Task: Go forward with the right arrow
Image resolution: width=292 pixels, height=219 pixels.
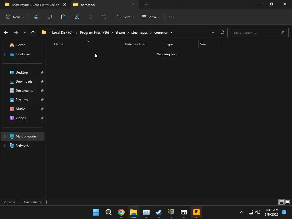Action: (x=16, y=33)
